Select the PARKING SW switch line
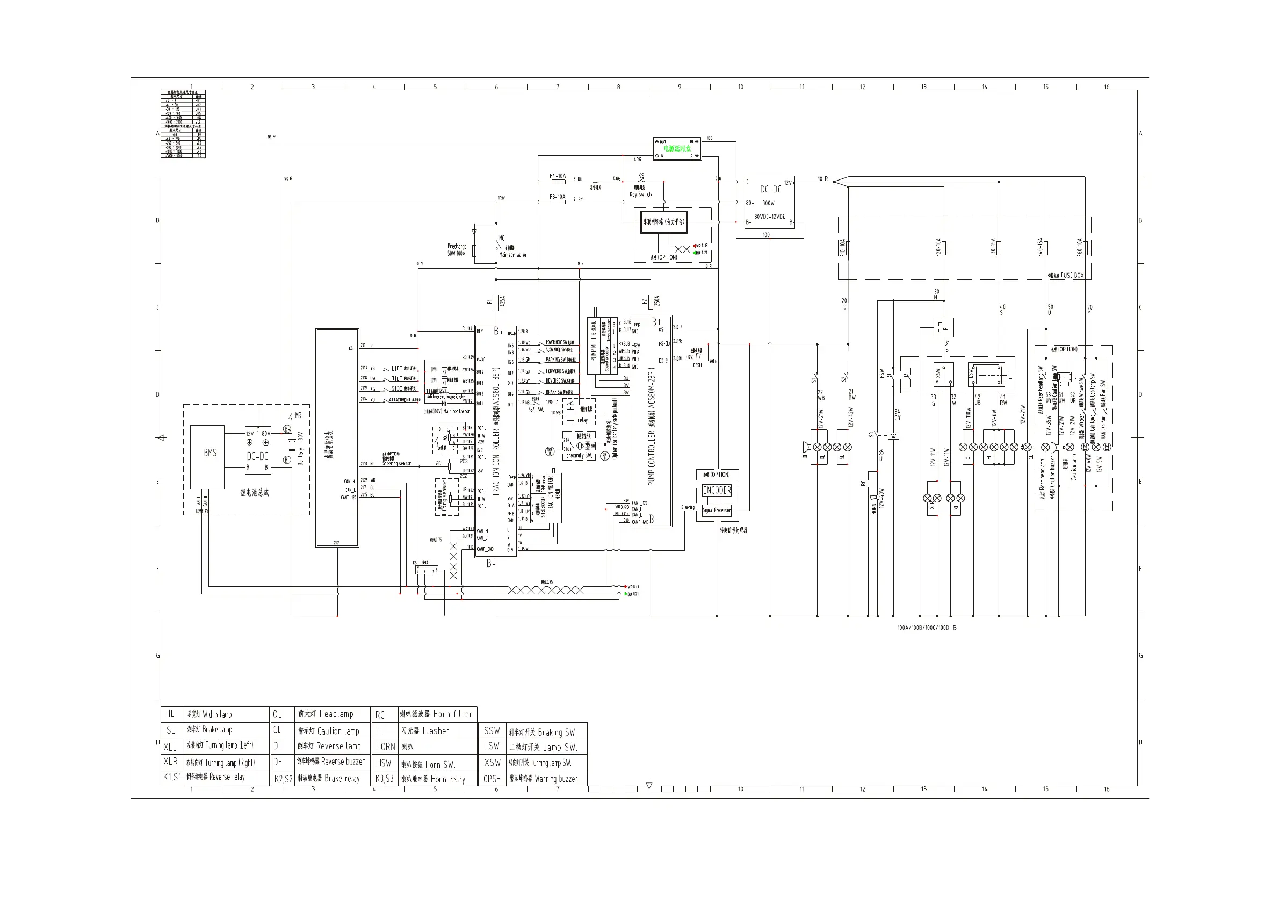Screen dimensions: 1279x905 point(560,360)
